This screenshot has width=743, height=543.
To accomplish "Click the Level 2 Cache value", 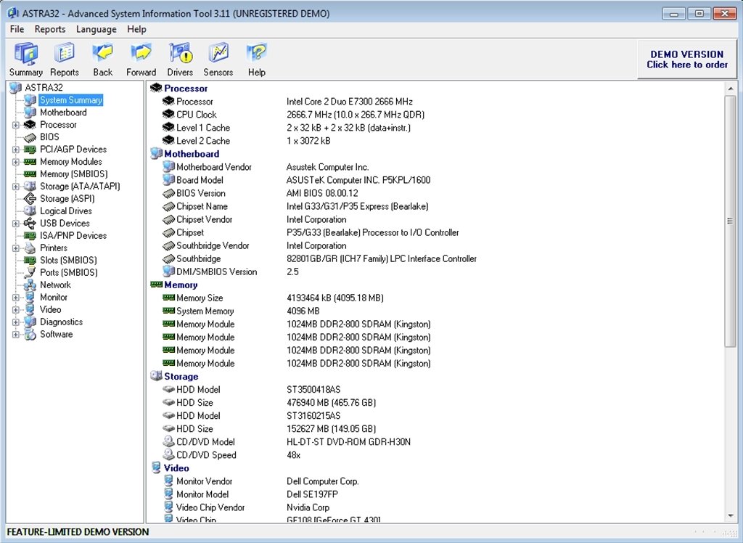I will (308, 141).
